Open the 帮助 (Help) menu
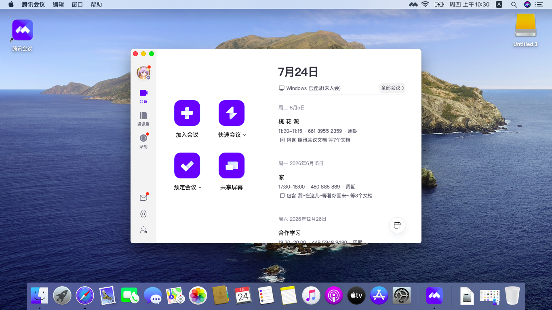Image resolution: width=552 pixels, height=310 pixels. pos(96,4)
